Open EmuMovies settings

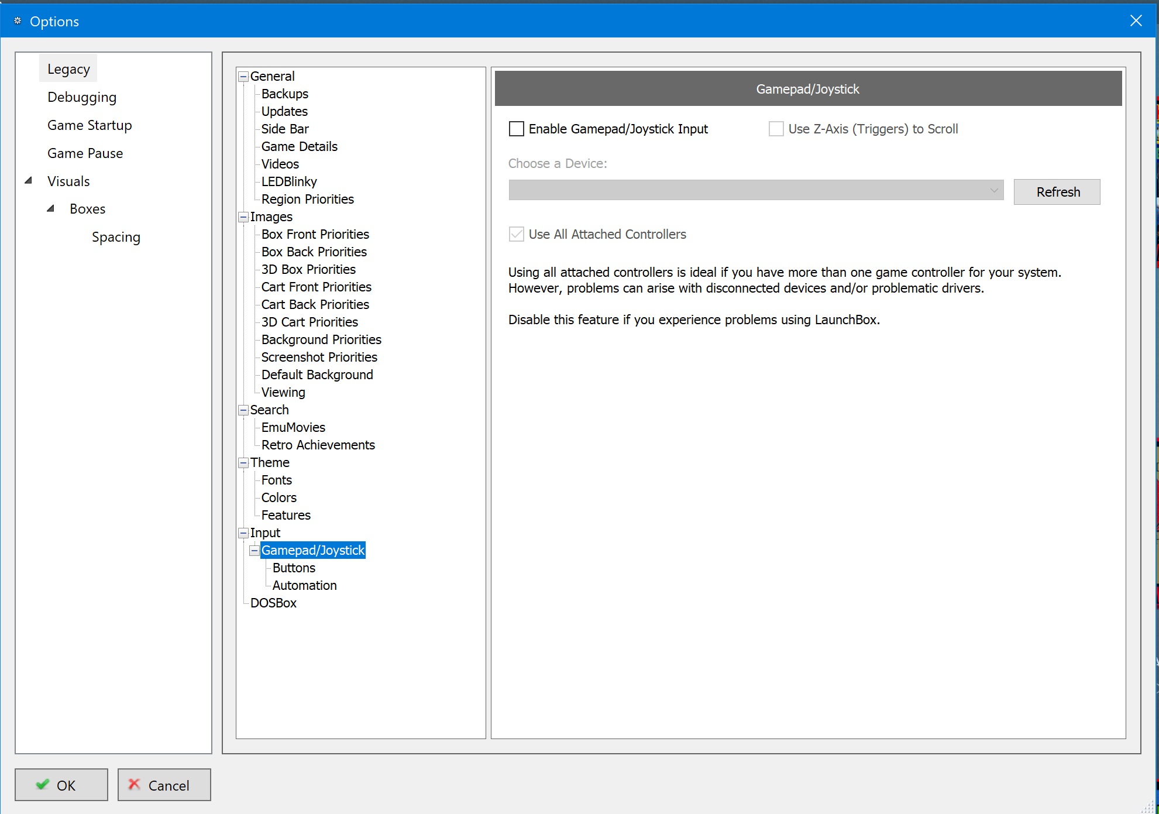tap(293, 427)
